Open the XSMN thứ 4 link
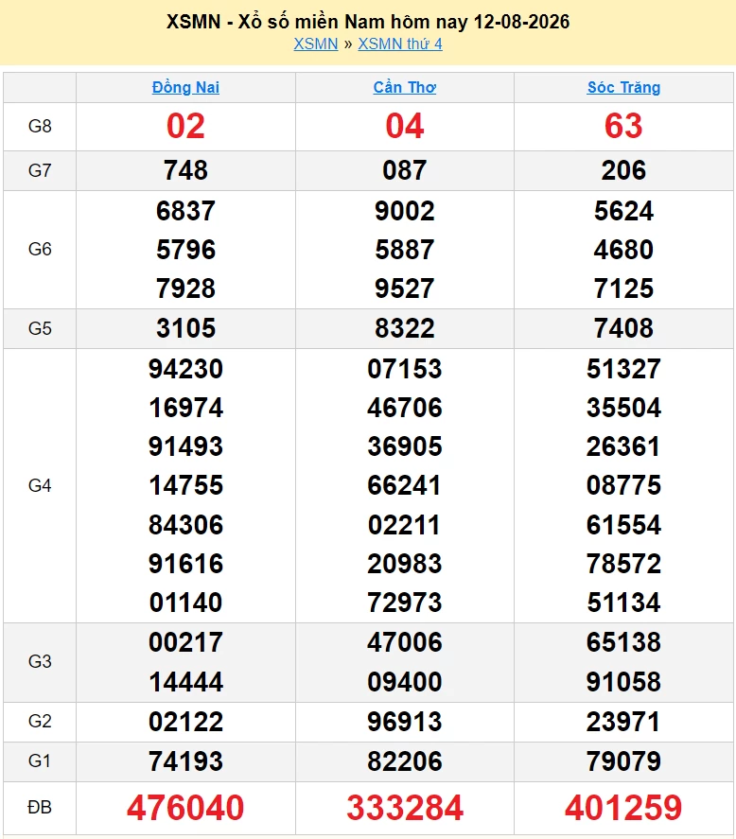The height and width of the screenshot is (839, 736). coord(400,44)
